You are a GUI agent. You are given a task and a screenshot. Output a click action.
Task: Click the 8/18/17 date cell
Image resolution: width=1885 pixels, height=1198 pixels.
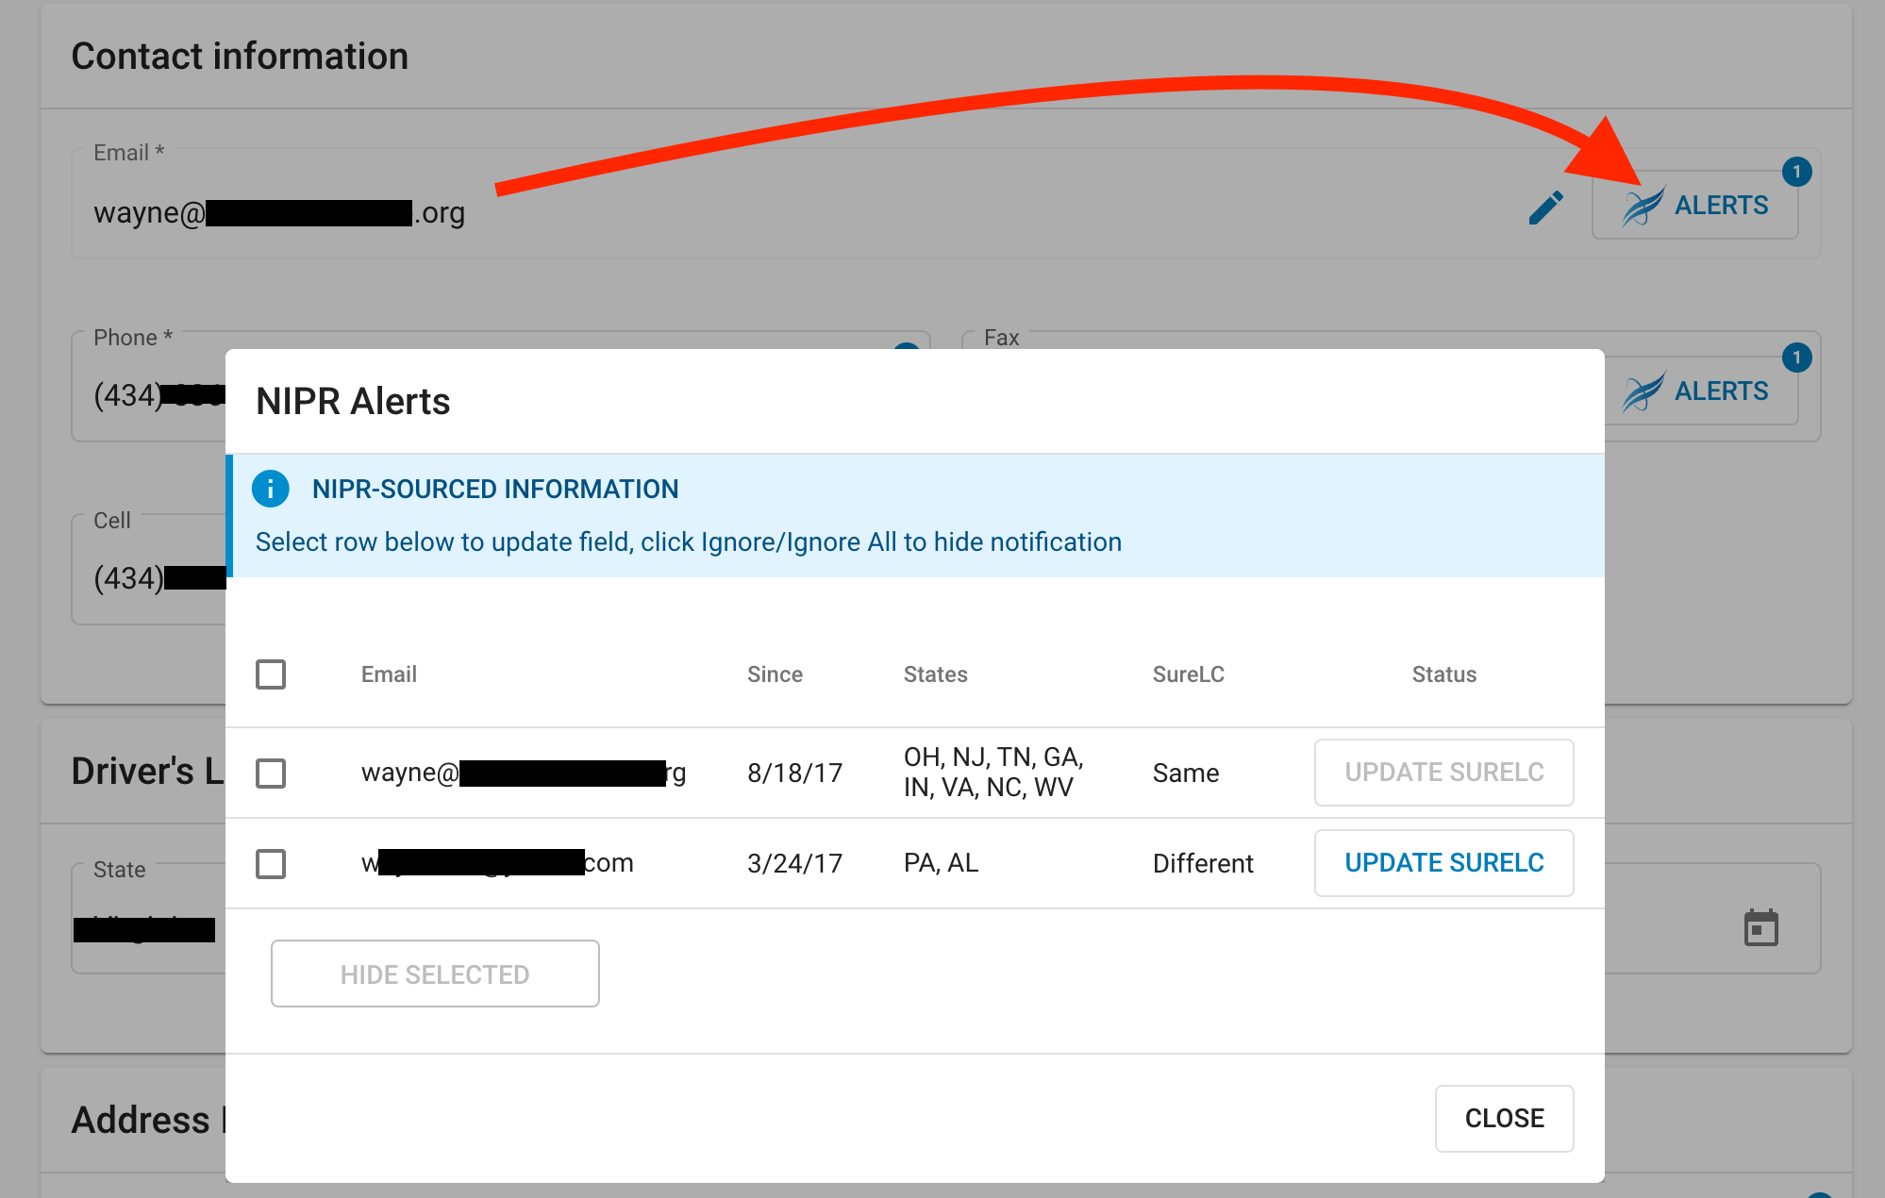point(794,774)
